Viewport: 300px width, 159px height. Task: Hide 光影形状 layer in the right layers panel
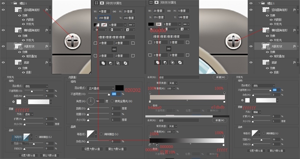click(251, 46)
